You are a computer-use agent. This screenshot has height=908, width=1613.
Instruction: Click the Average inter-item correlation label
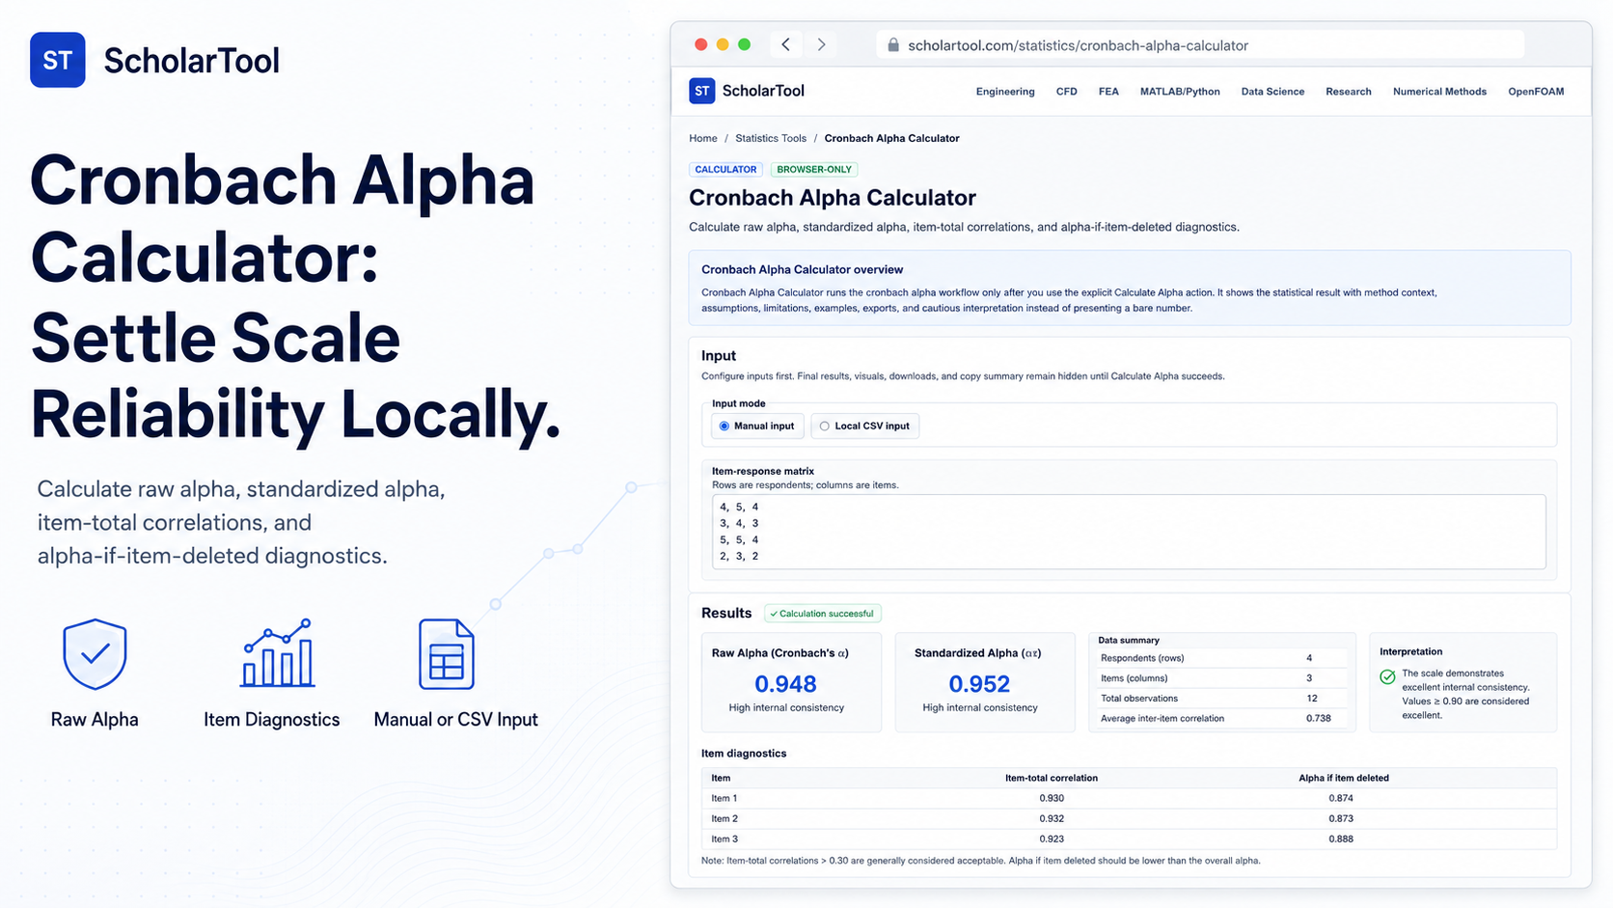pos(1162,719)
